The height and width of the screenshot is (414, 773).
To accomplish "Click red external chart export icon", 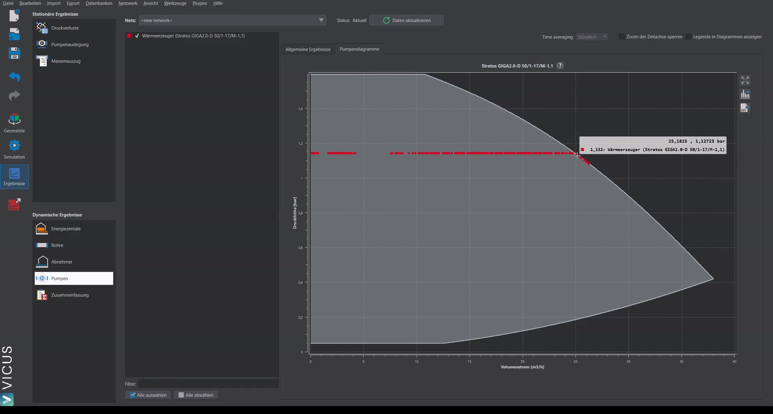I will pos(14,204).
